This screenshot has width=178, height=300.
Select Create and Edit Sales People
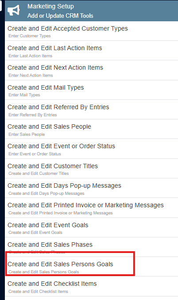(91, 129)
